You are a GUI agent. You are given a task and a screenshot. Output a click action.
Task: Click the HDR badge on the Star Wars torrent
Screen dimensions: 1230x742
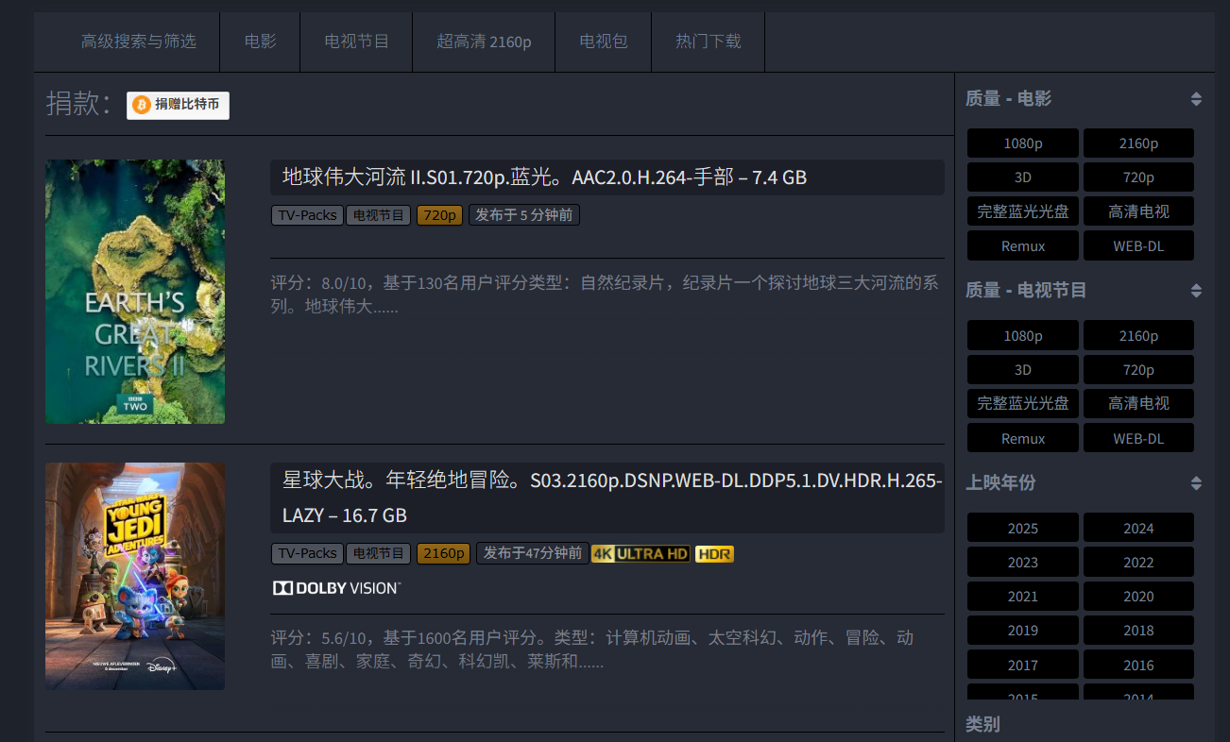point(714,553)
